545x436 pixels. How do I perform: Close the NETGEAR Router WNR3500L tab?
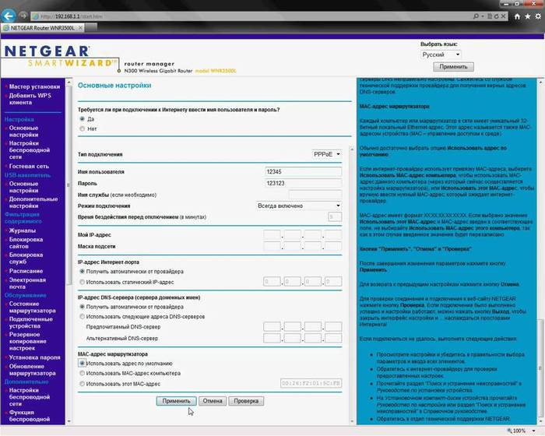pyautogui.click(x=80, y=28)
